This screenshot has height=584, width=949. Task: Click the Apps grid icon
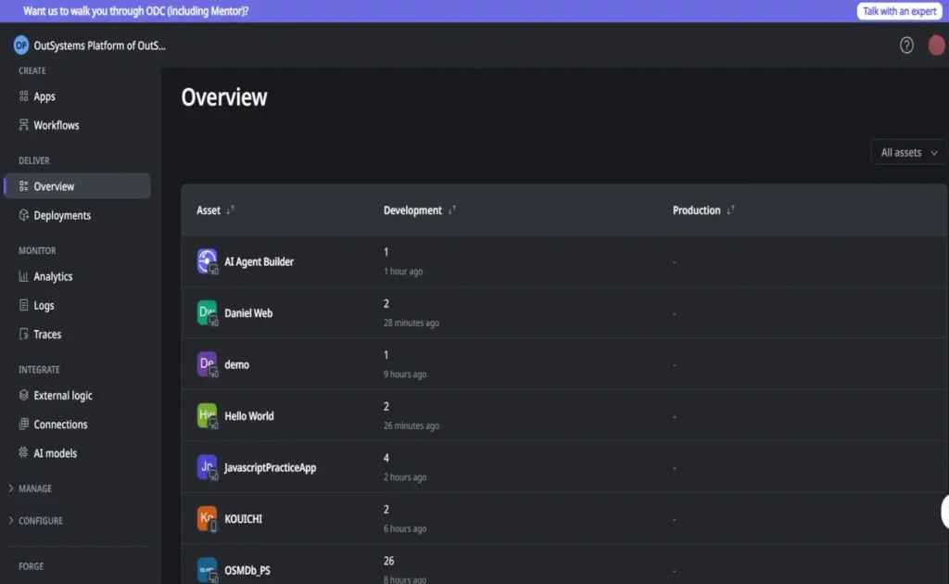tap(23, 95)
